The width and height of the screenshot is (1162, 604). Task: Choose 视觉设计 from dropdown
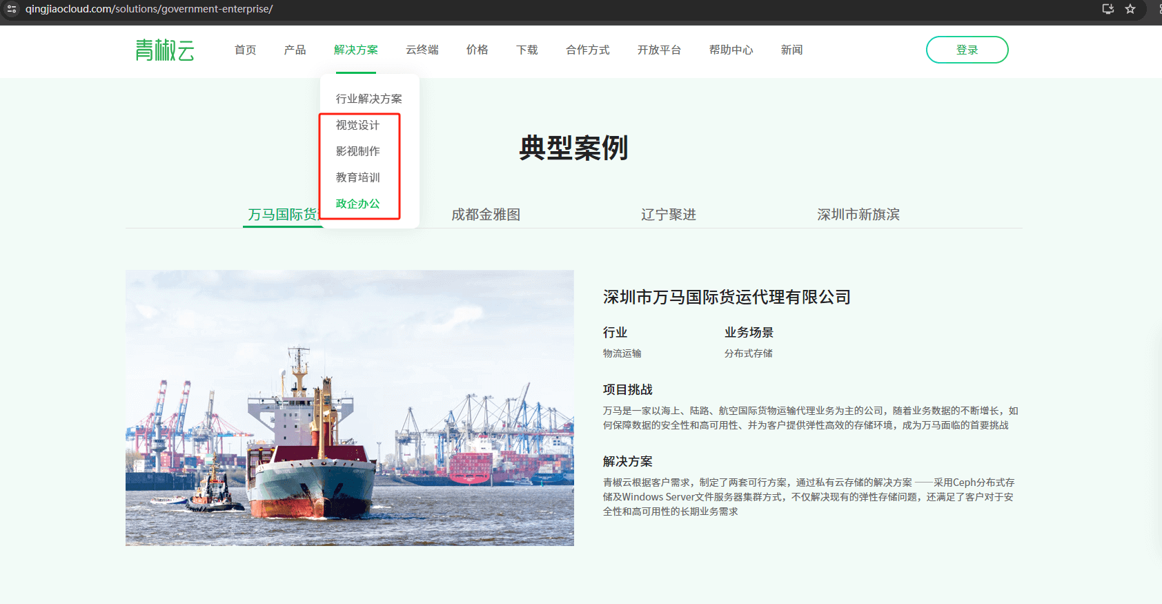pyautogui.click(x=358, y=125)
